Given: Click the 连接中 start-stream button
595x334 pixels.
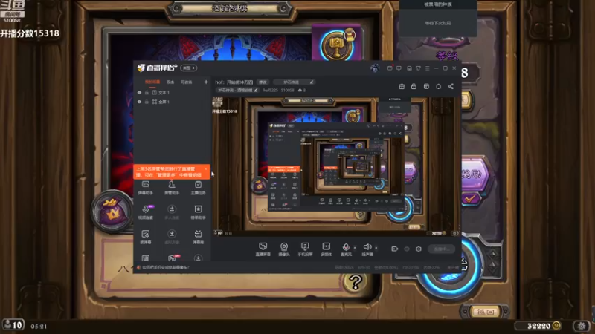Looking at the screenshot, I should (x=441, y=249).
